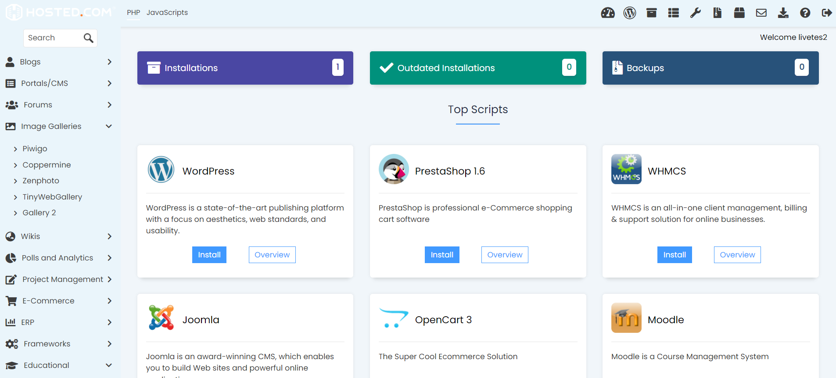Click the Blogs person icon in sidebar
The height and width of the screenshot is (378, 836).
10,62
